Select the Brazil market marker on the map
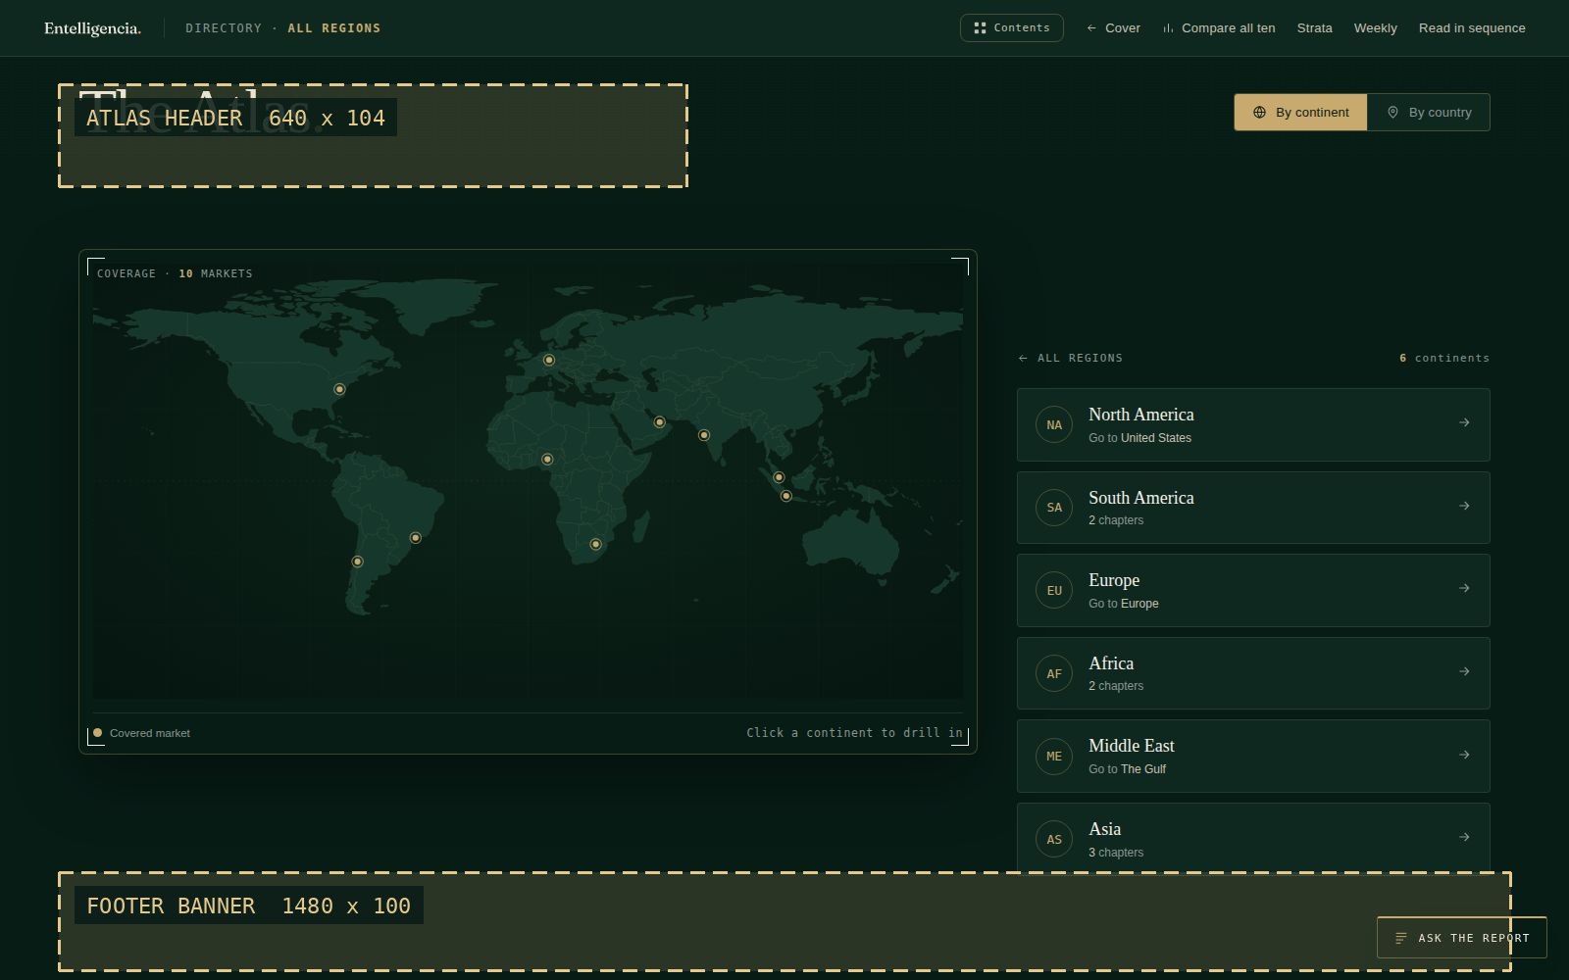 pos(416,538)
